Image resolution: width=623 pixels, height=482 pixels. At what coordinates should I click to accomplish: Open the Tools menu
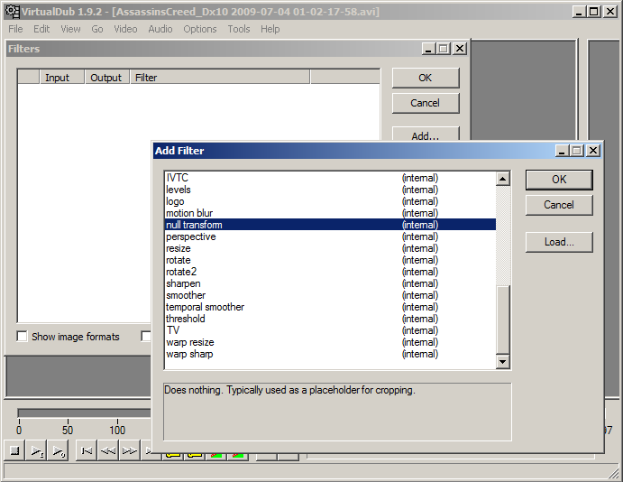[239, 29]
